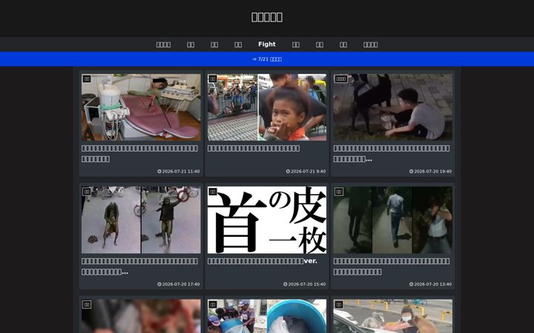Click the category tag on child thumbnail
This screenshot has height=333, width=534.
(213, 79)
